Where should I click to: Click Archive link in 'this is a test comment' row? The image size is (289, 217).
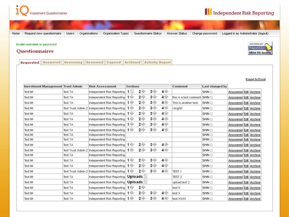tap(255, 97)
